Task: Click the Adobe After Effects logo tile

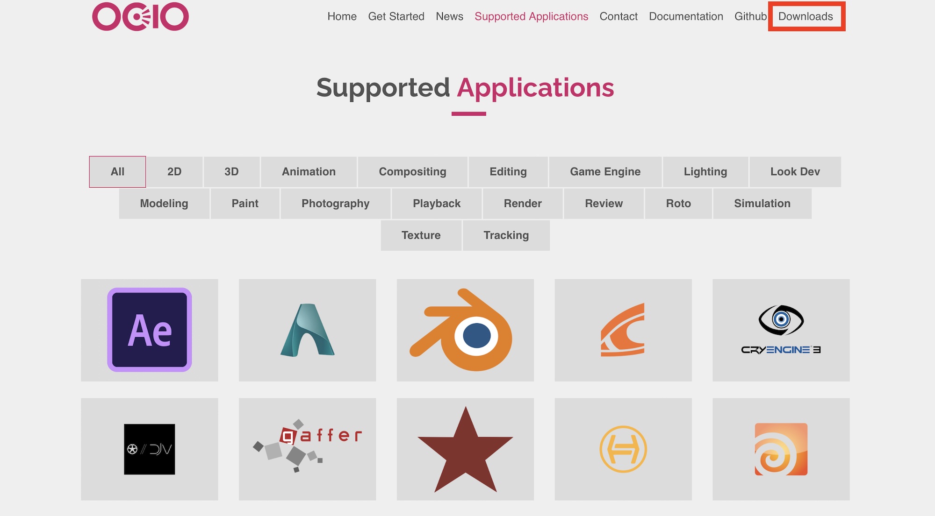Action: pyautogui.click(x=149, y=330)
